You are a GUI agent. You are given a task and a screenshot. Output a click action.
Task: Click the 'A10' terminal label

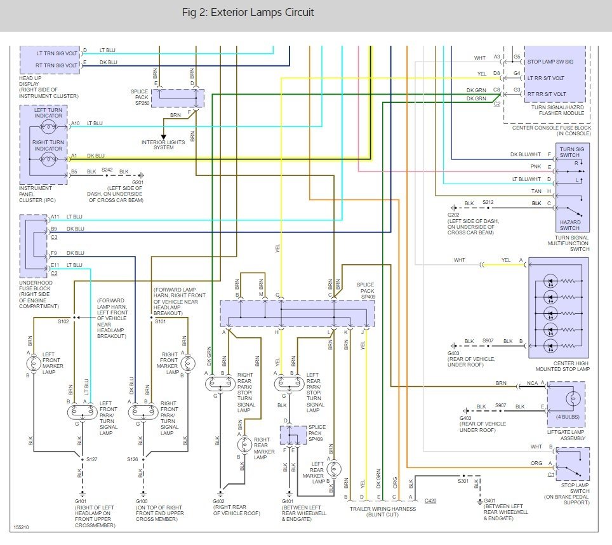coord(76,123)
